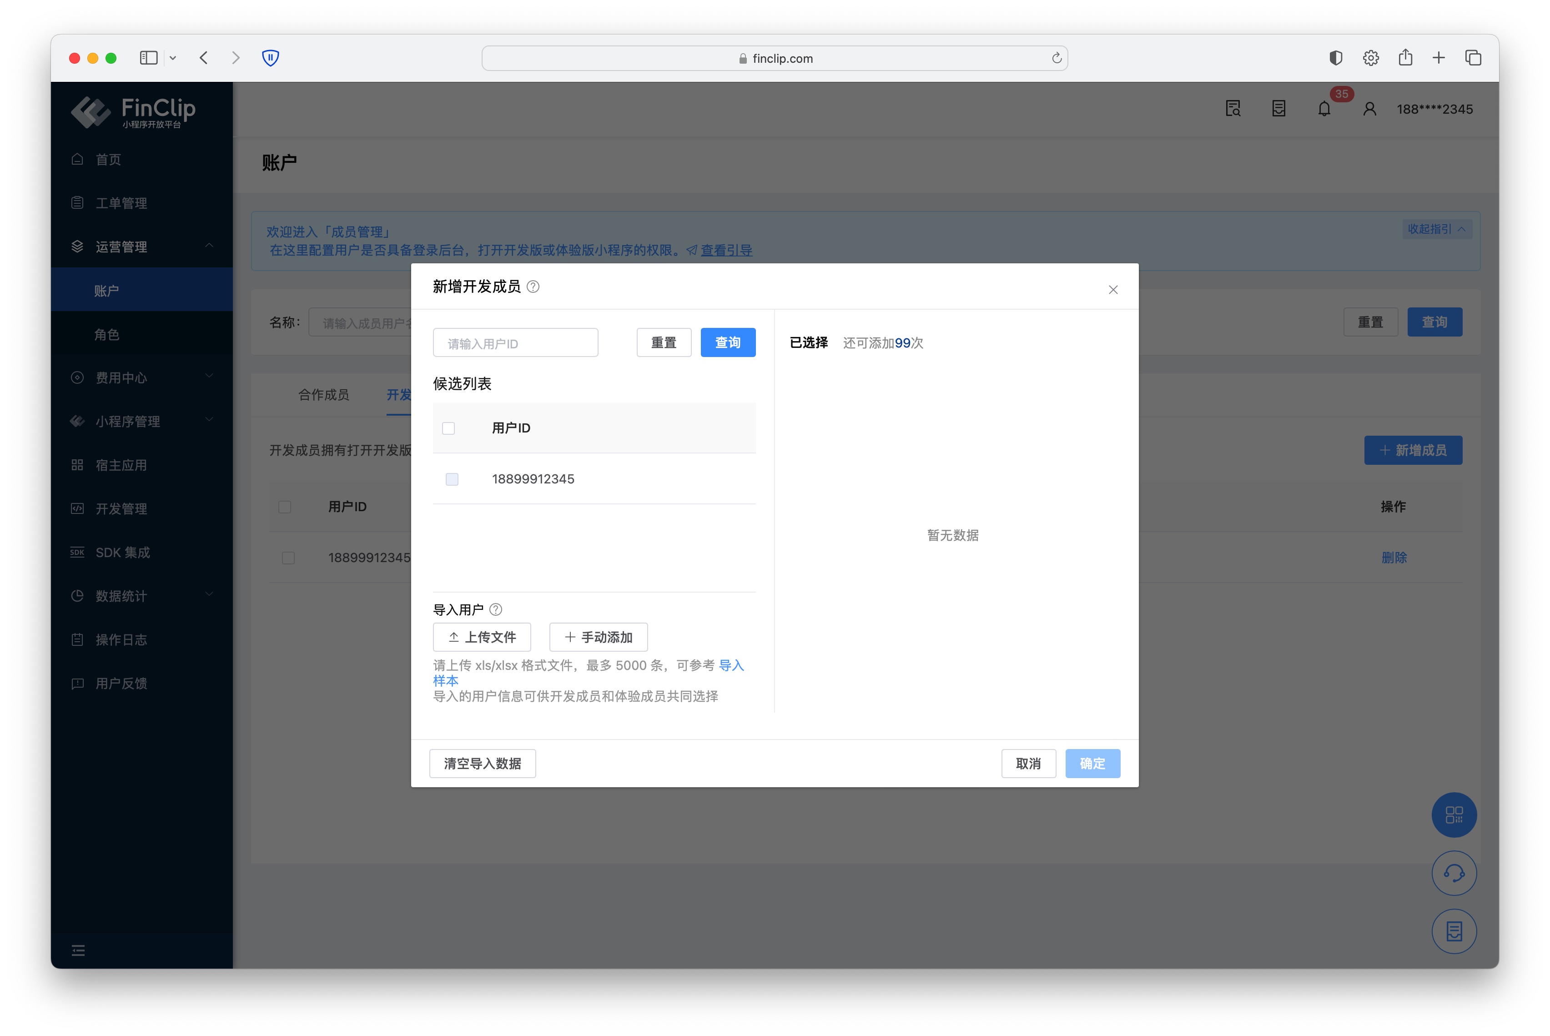Screen dimensions: 1550x1036
Task: Click the notification bell icon
Action: [x=1324, y=109]
